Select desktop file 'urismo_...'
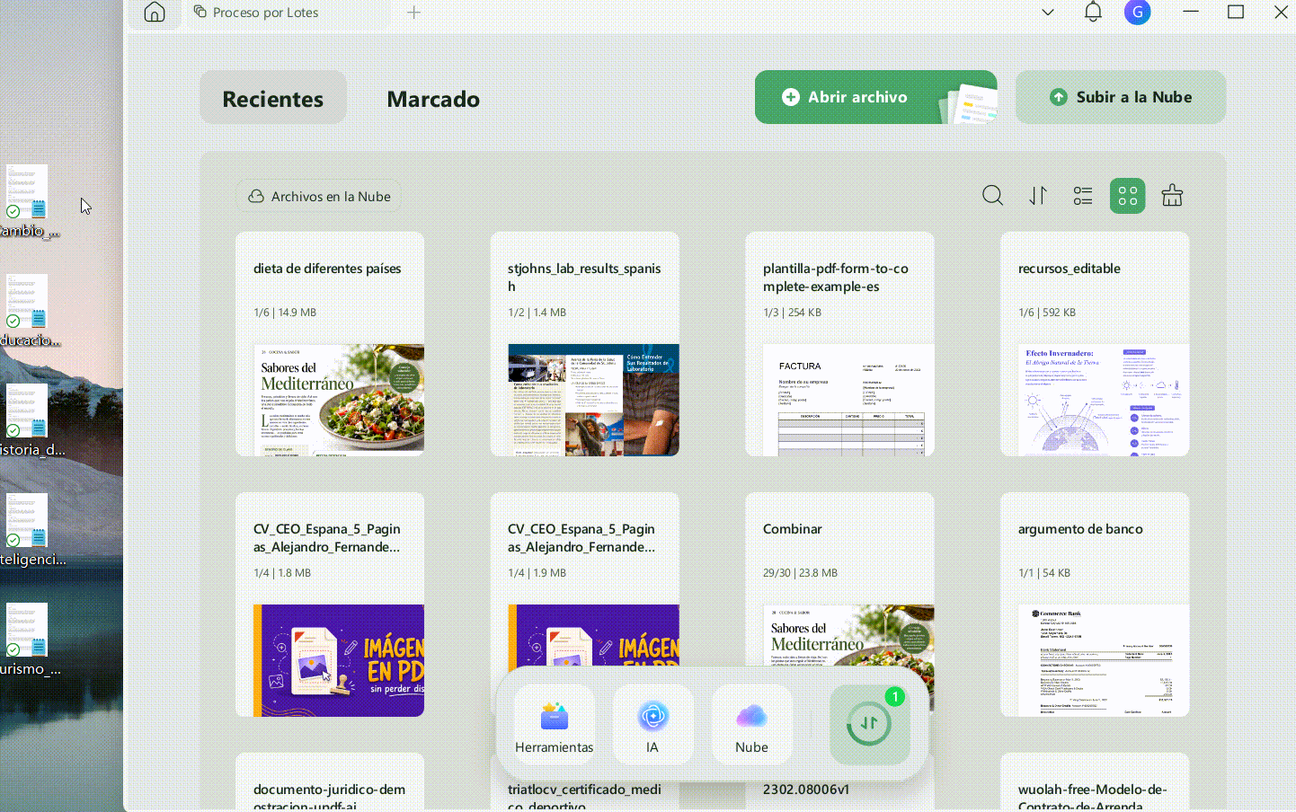 (28, 640)
